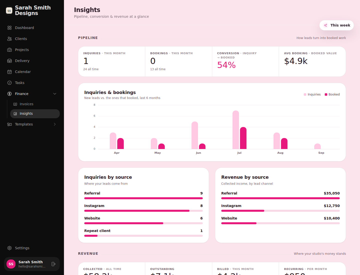Viewport: 360px width, 275px height.
Task: Click the Insights chart icon
Action: (x=15, y=113)
